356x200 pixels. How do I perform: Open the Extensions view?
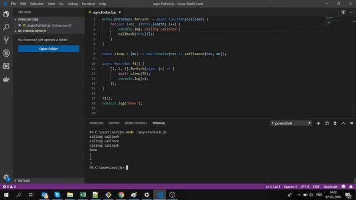6,66
